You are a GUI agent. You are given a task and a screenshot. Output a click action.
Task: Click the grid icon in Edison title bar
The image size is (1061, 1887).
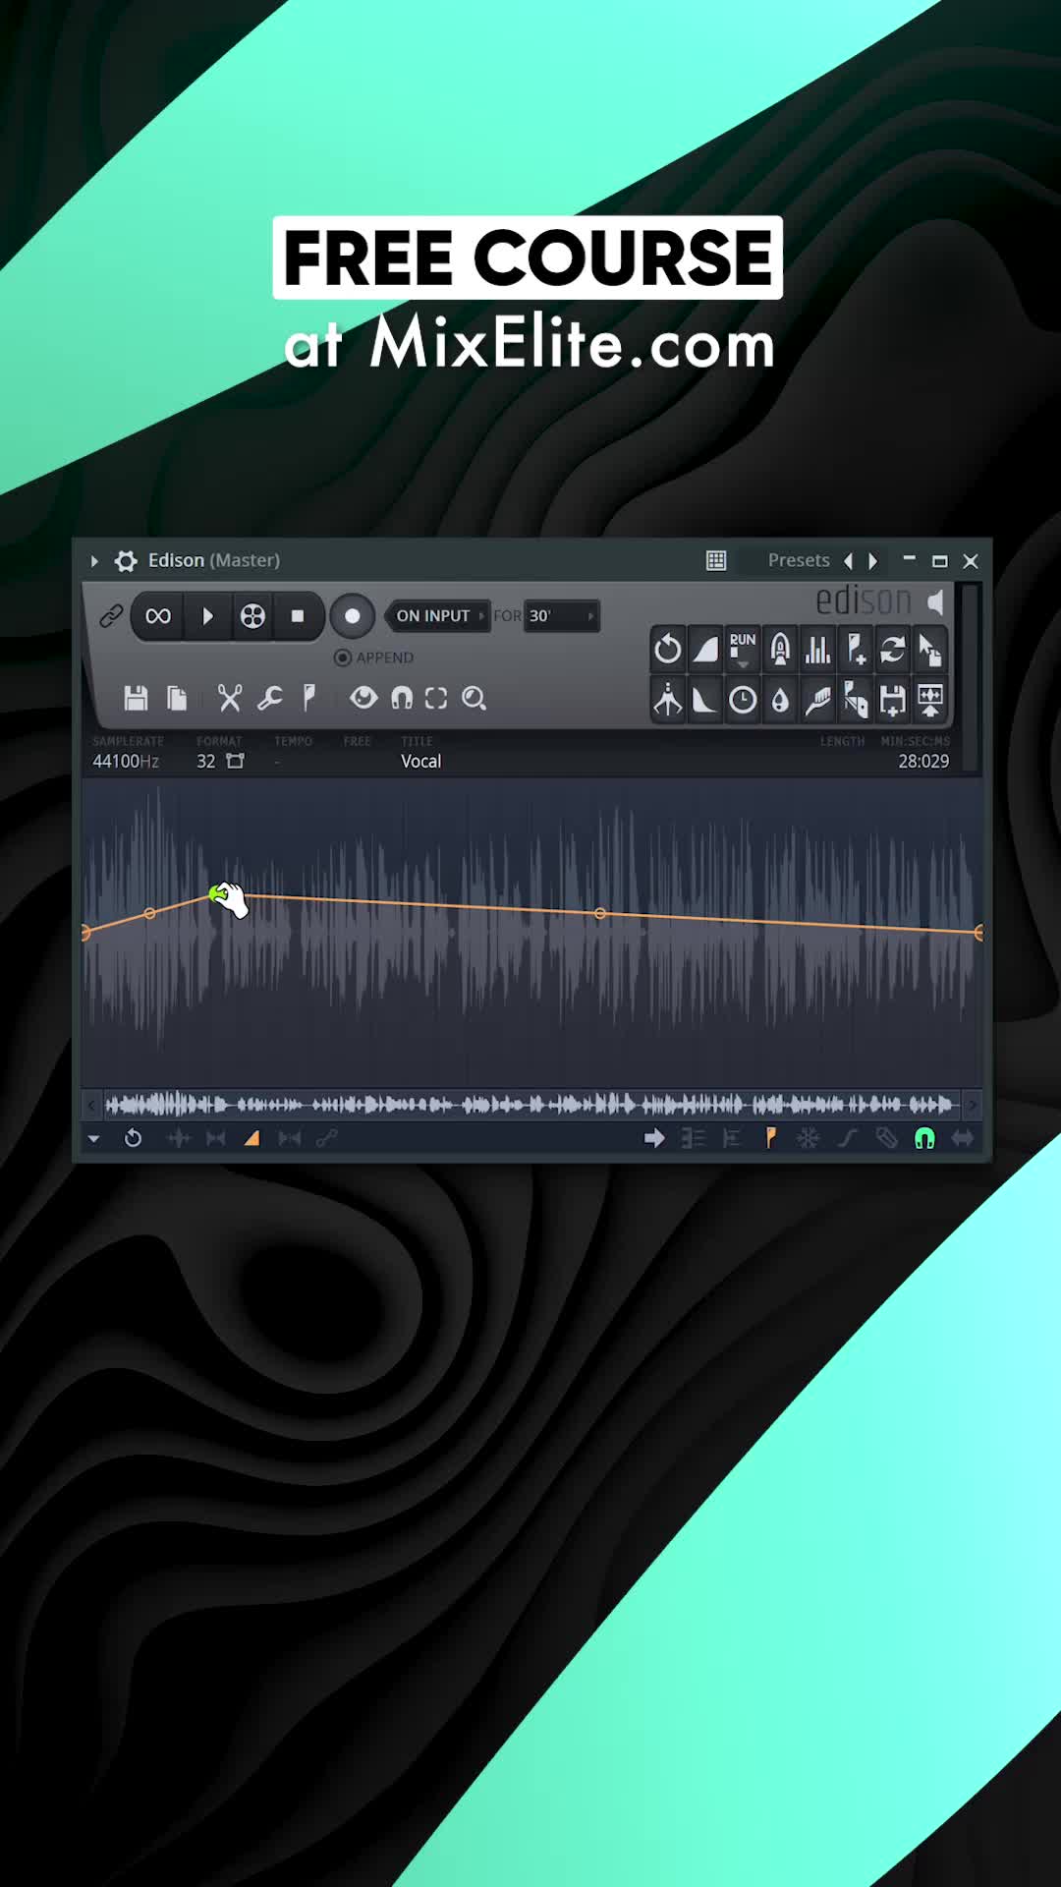point(716,560)
